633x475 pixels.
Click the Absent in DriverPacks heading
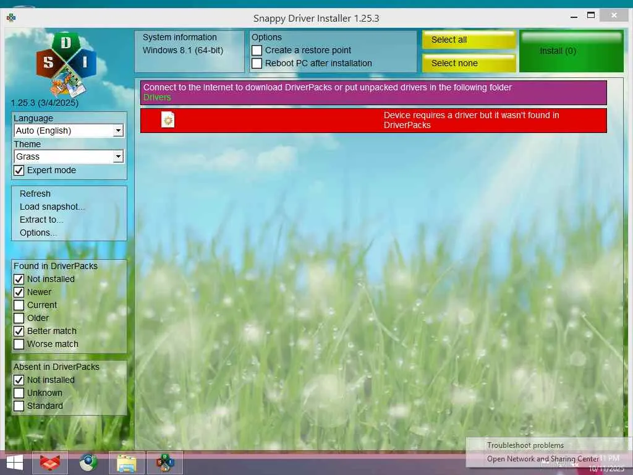[x=56, y=367]
